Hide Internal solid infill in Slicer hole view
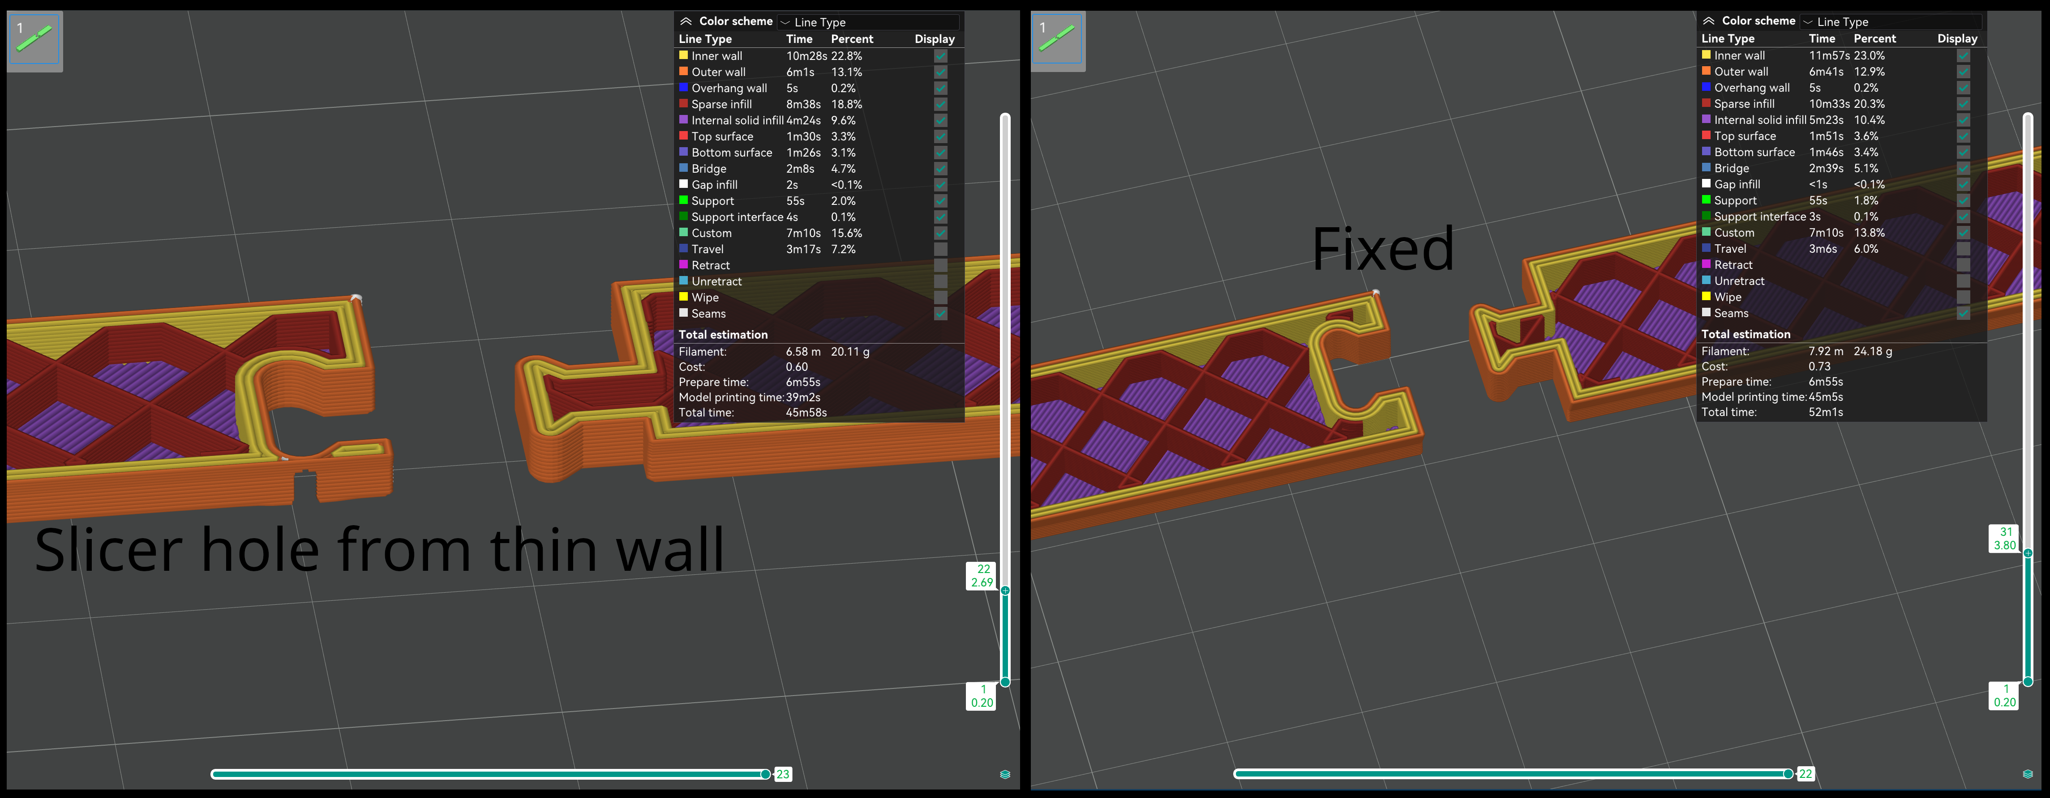2050x798 pixels. pyautogui.click(x=941, y=120)
